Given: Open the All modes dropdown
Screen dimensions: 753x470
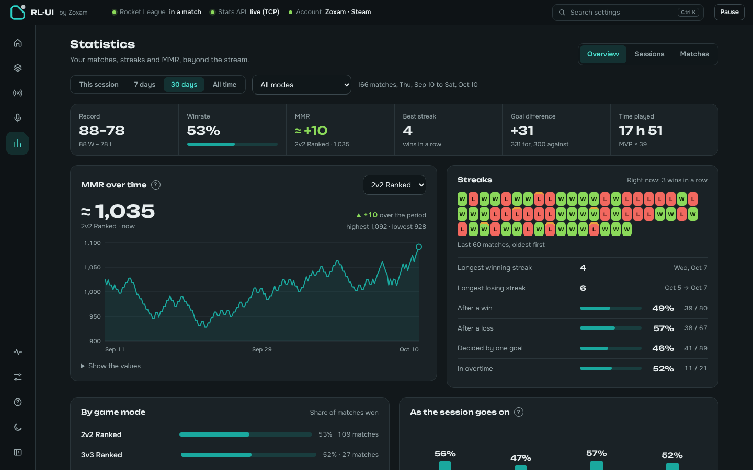Looking at the screenshot, I should [x=302, y=85].
